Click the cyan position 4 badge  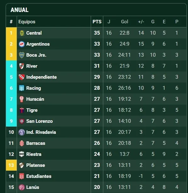click(x=11, y=66)
